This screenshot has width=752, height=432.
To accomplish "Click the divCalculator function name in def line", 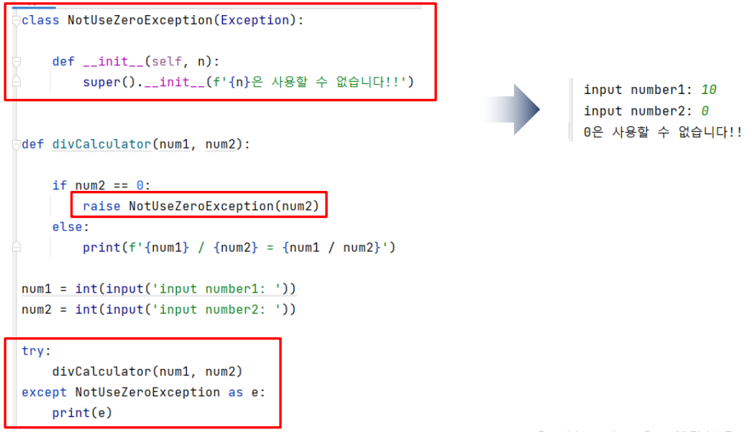I will (101, 144).
